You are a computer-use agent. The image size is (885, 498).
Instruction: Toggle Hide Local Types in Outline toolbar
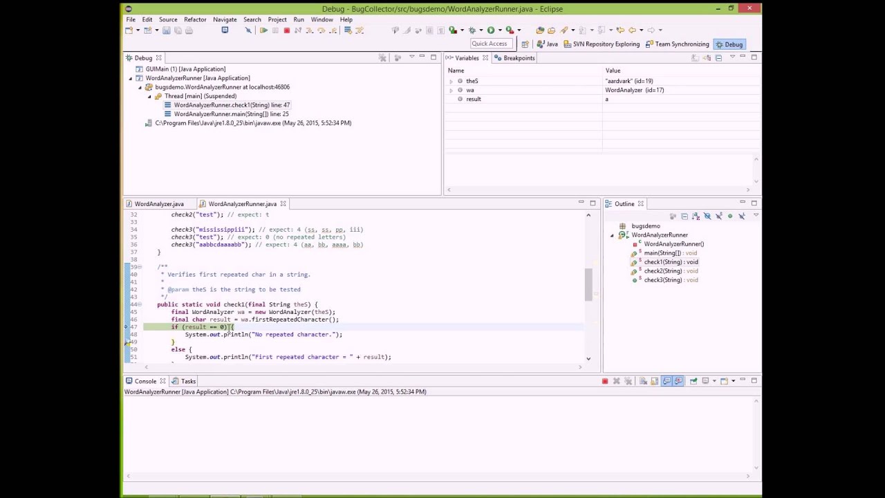pos(742,216)
